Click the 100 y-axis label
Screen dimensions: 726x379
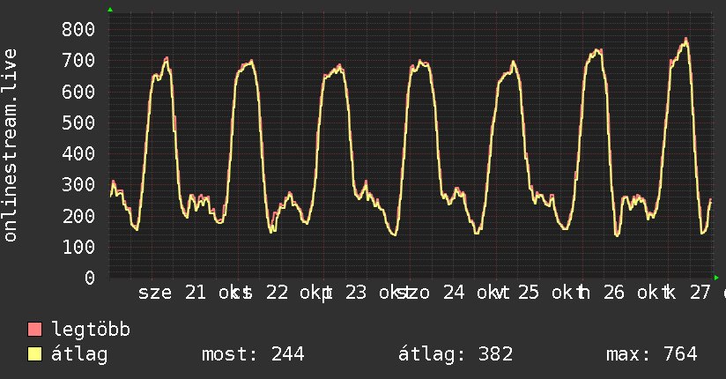78,247
